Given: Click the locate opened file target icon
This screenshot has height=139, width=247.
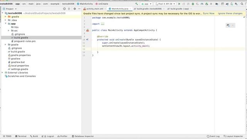Looking at the screenshot, I should 64,9.
